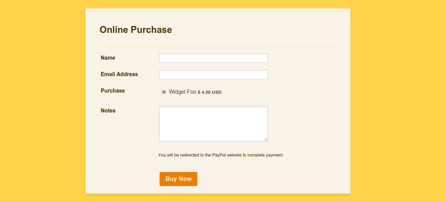Click the word Address in the email label
445x202 pixels.
pyautogui.click(x=127, y=74)
